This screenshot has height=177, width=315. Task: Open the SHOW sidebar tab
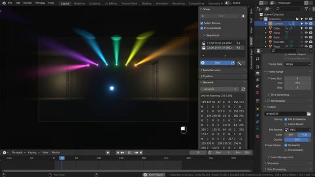[251, 41]
